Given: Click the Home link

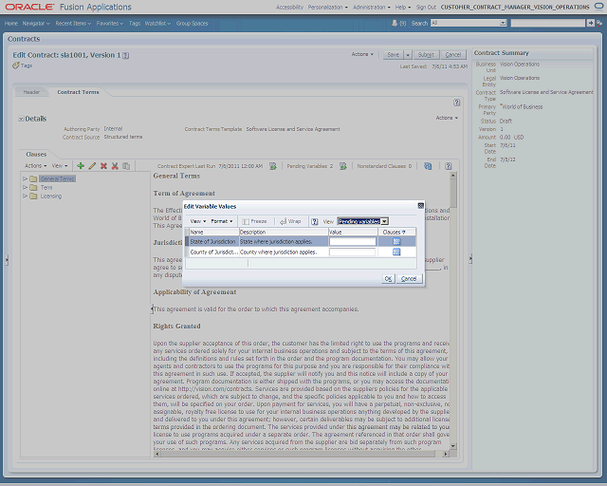Looking at the screenshot, I should (10, 23).
